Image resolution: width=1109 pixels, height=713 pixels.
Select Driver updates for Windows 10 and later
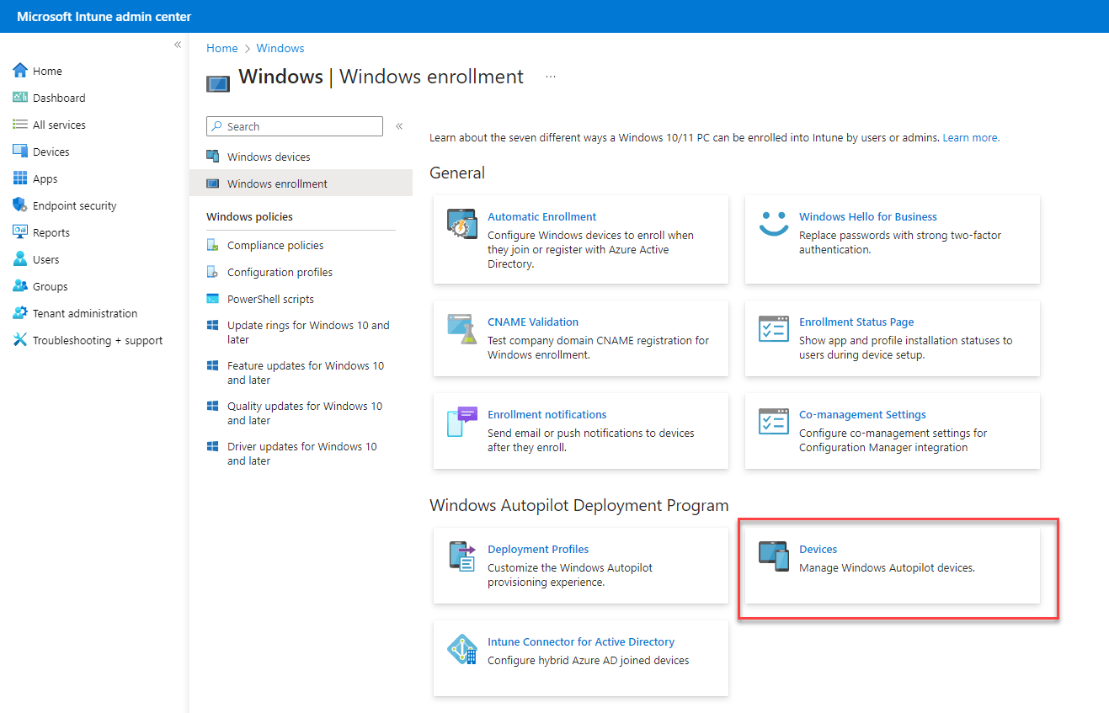pyautogui.click(x=301, y=454)
